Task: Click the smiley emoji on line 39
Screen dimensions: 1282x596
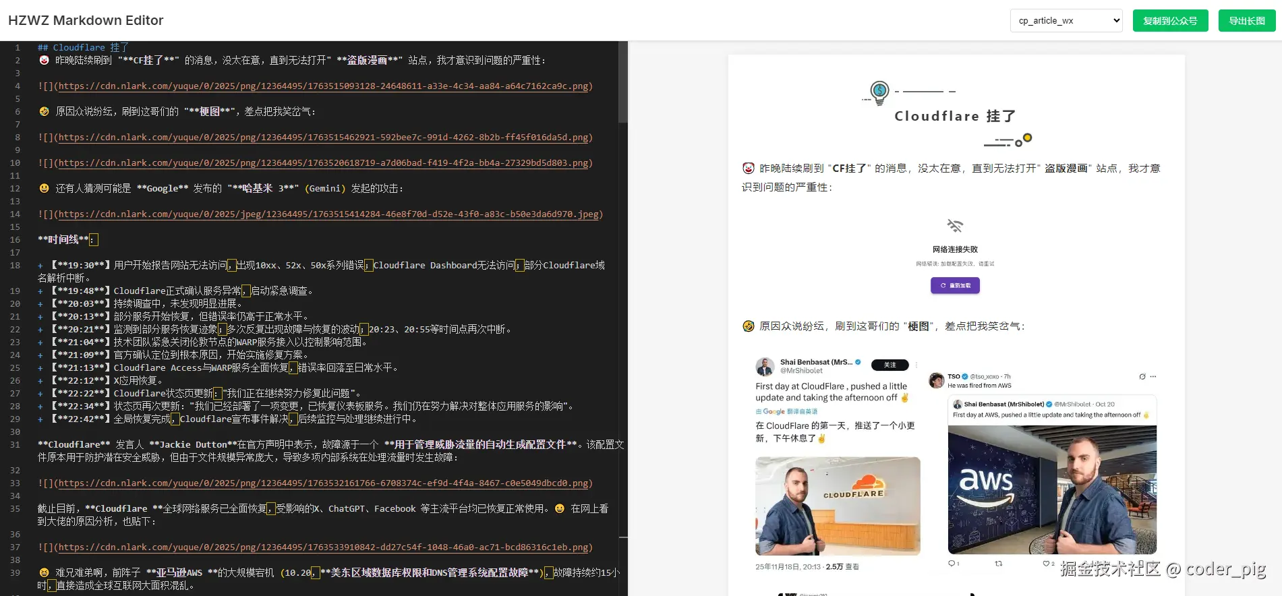Action: (x=44, y=573)
